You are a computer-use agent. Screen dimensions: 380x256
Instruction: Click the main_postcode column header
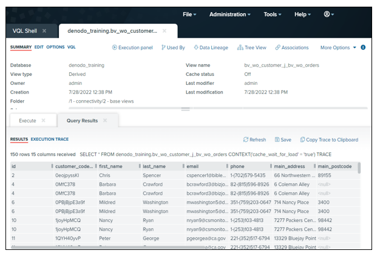[337, 166]
